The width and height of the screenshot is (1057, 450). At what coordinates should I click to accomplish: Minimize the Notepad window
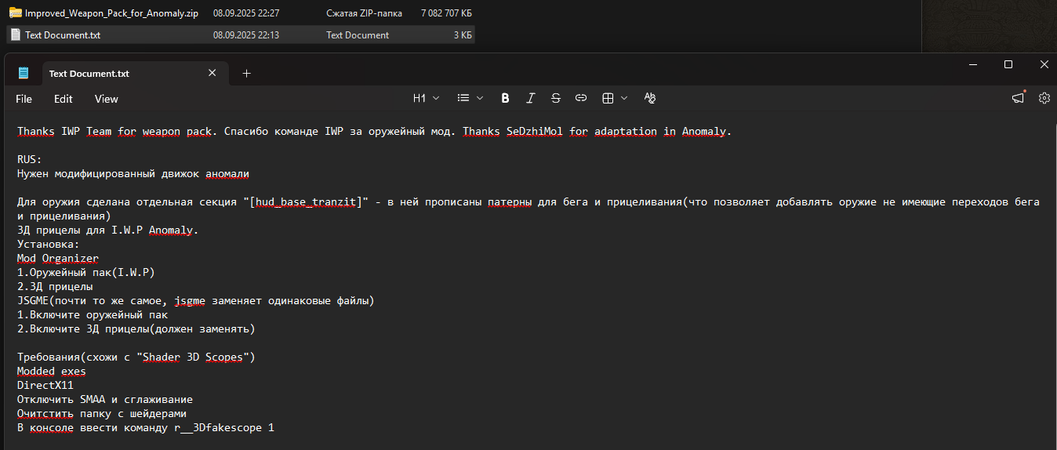pos(973,64)
